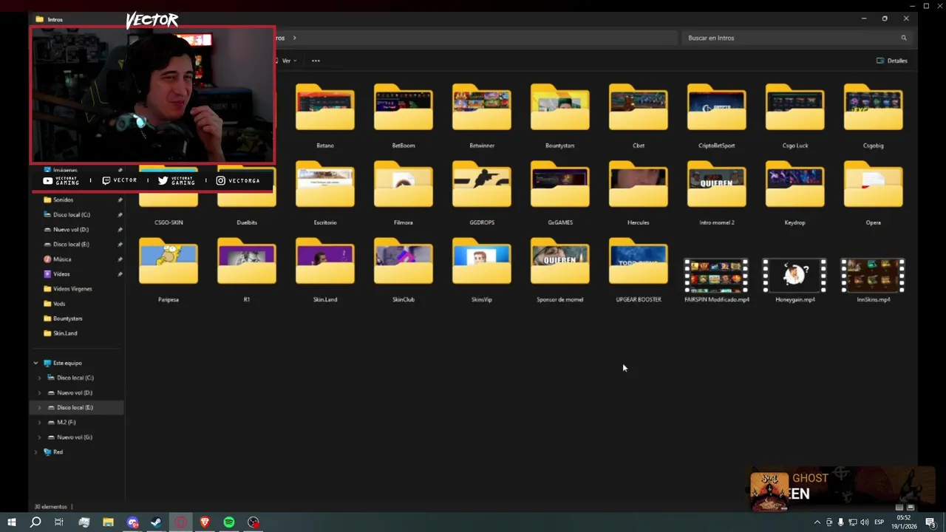Open the Filmora folder
This screenshot has height=532, width=946.
tap(404, 185)
